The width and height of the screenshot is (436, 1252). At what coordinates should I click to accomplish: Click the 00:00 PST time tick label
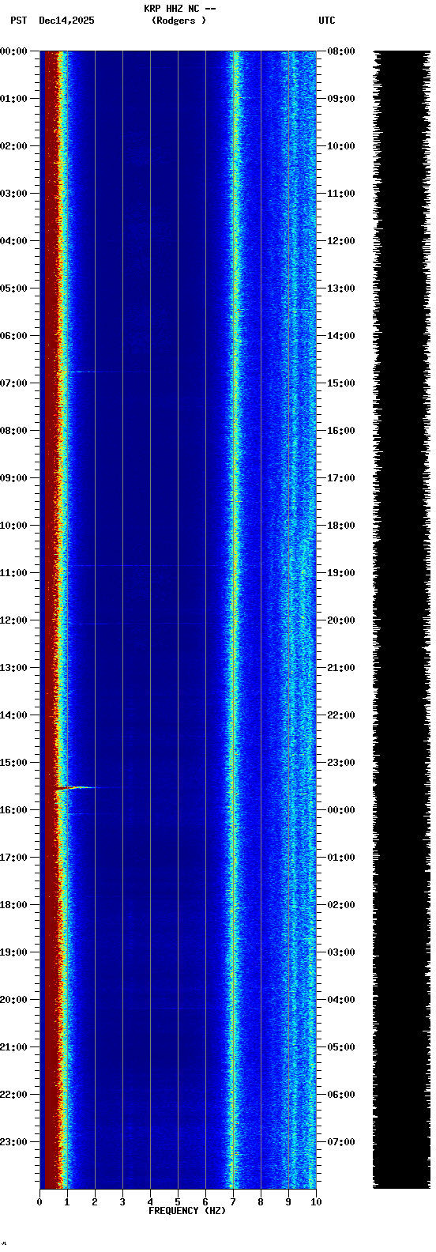point(13,51)
